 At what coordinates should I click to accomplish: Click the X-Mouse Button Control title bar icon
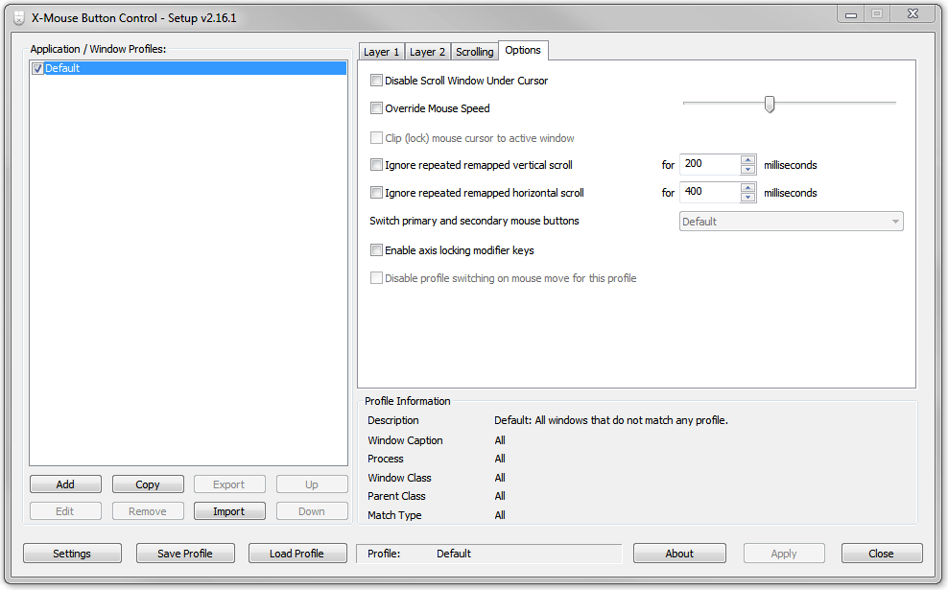[x=19, y=18]
